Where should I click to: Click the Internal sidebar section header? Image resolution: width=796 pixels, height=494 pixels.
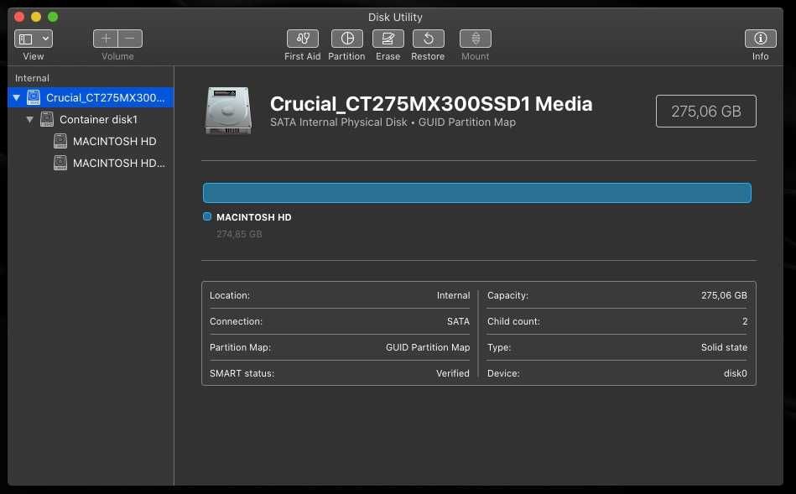point(32,78)
